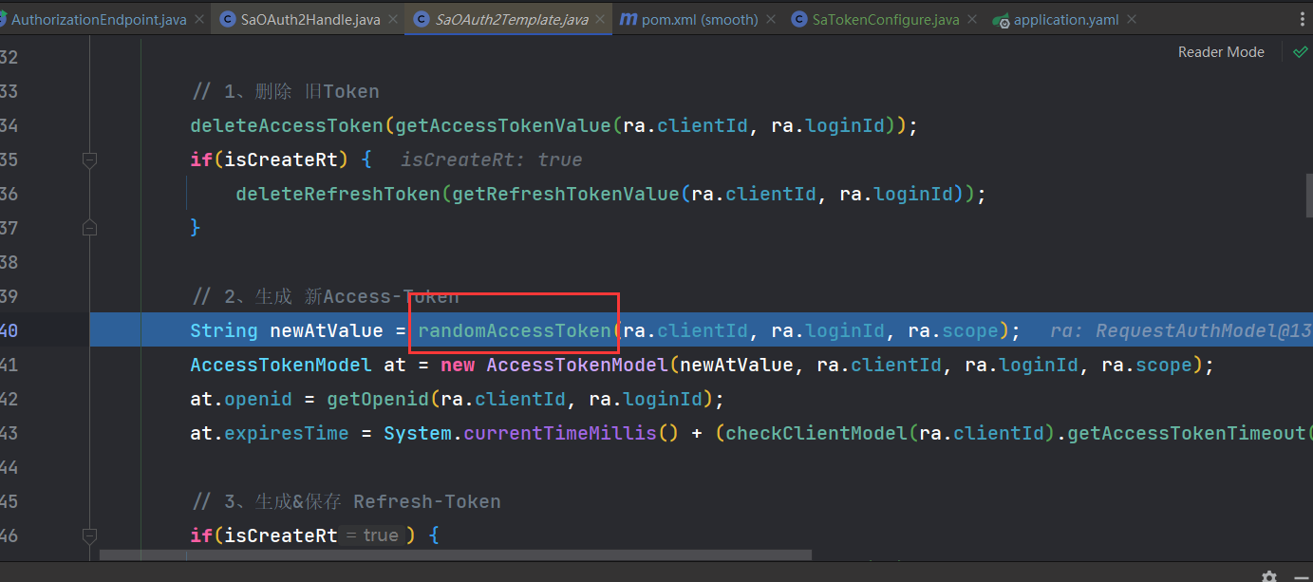1313x582 pixels.
Task: Click the Java class icon on AuthorizationEndpoint.java tab
Action: click(5, 18)
